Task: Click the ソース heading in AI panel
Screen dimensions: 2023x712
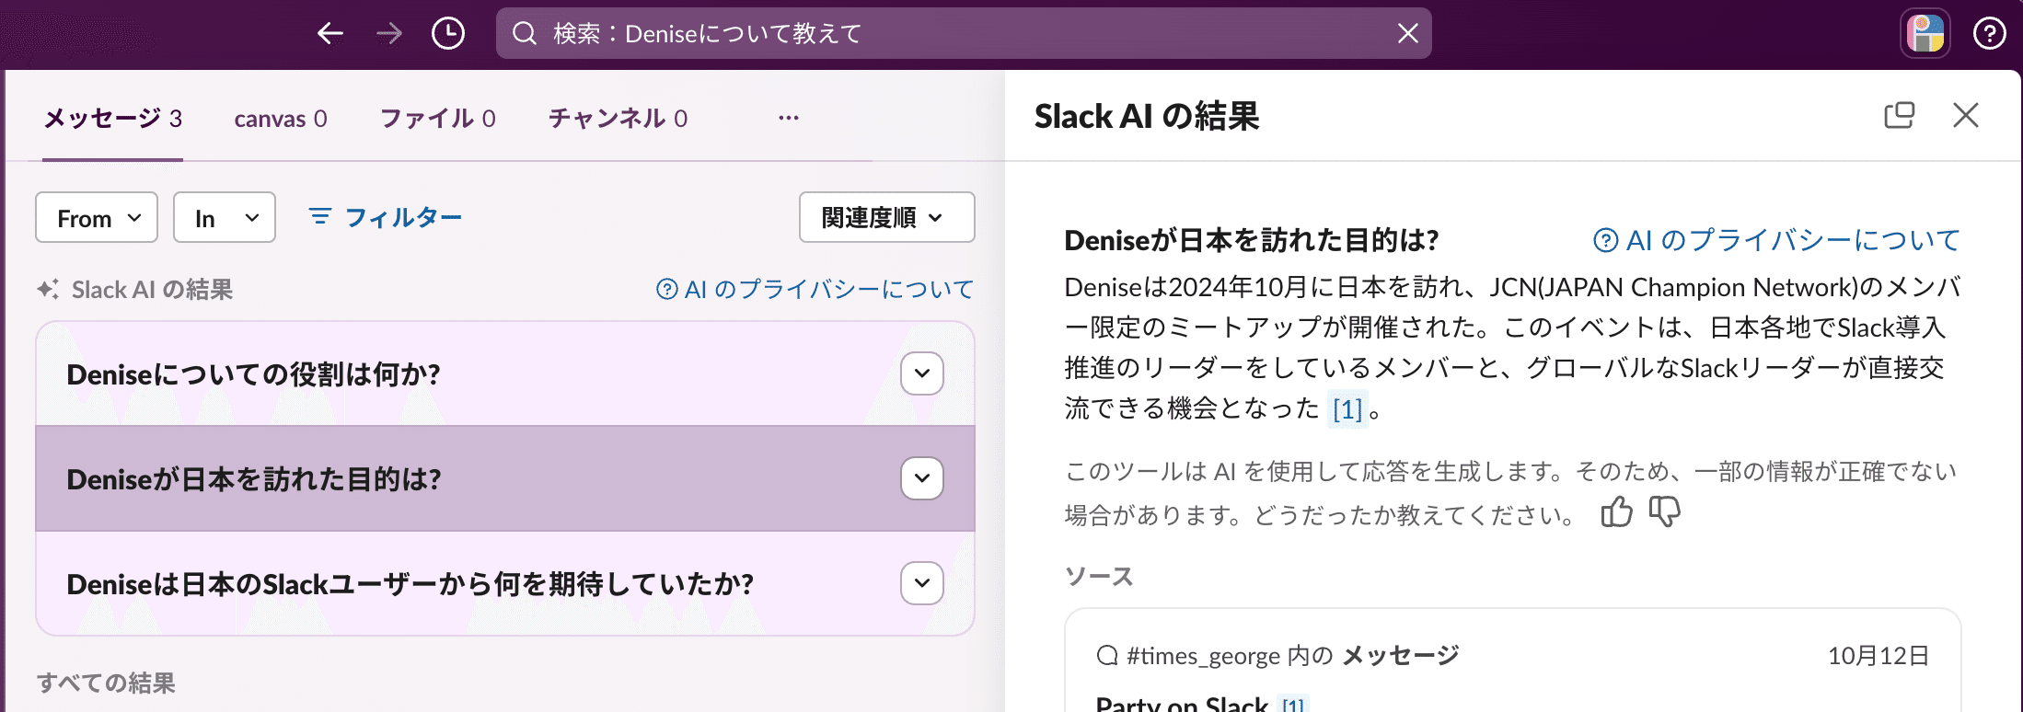Action: click(1099, 577)
